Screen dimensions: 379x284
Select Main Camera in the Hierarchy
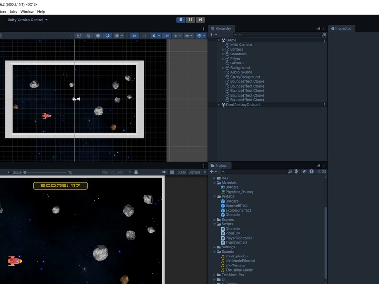pos(241,45)
